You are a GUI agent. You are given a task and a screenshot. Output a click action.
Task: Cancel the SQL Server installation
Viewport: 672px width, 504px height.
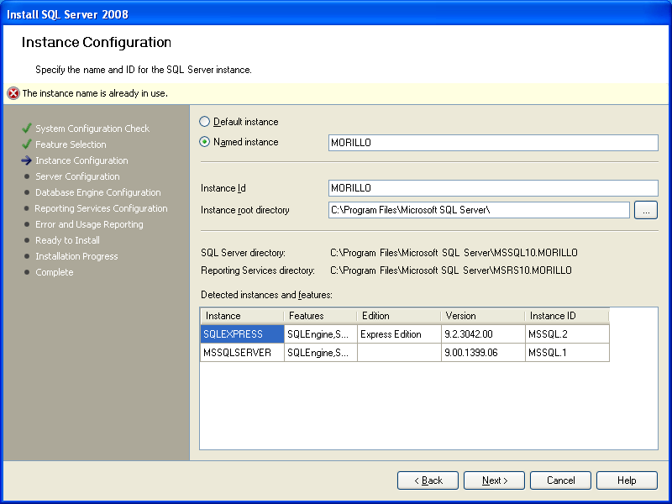click(560, 480)
